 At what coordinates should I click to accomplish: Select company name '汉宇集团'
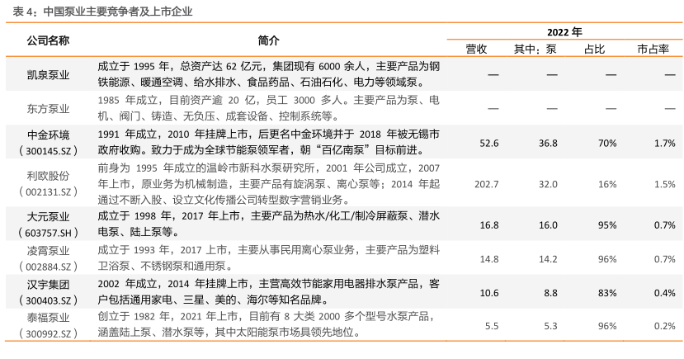[48, 285]
